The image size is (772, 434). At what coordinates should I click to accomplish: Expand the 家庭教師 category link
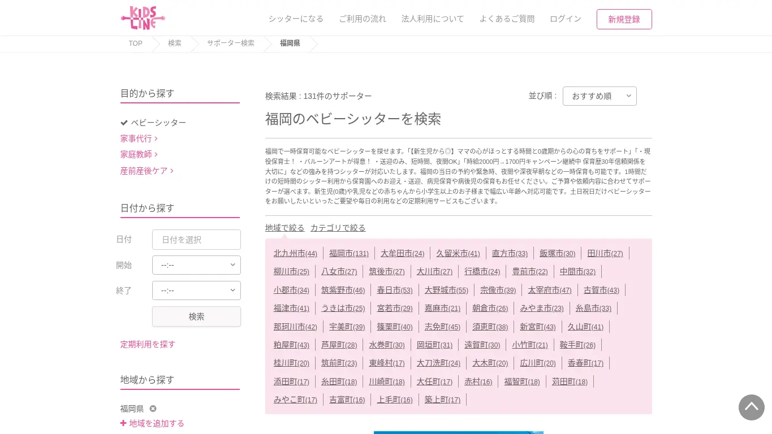click(139, 154)
